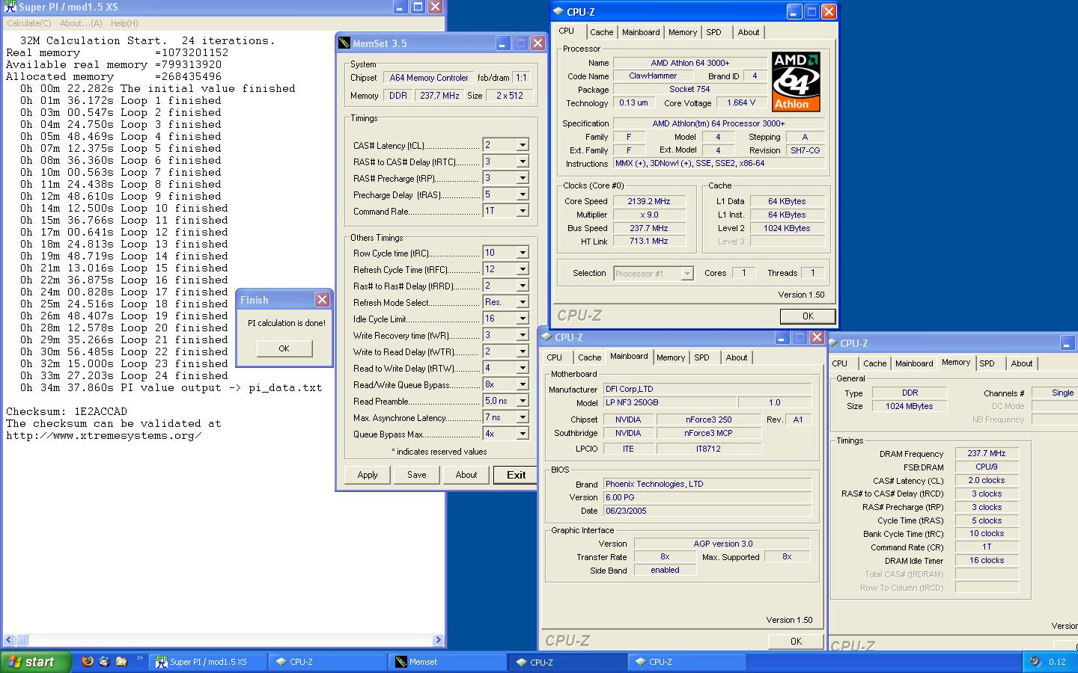This screenshot has height=673, width=1078.
Task: Open the Max. Asynchrone Latency dropdown
Action: coord(523,417)
